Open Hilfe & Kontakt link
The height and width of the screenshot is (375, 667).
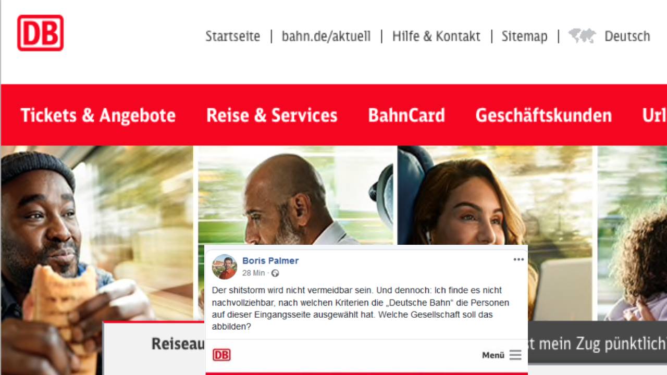(436, 36)
